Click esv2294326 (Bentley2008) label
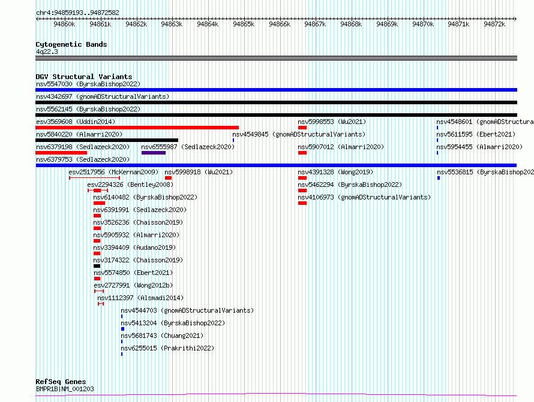Image resolution: width=534 pixels, height=402 pixels. [130, 185]
